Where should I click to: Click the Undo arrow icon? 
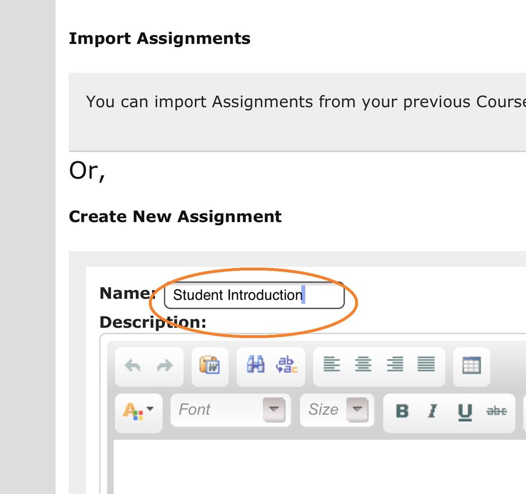coord(133,366)
